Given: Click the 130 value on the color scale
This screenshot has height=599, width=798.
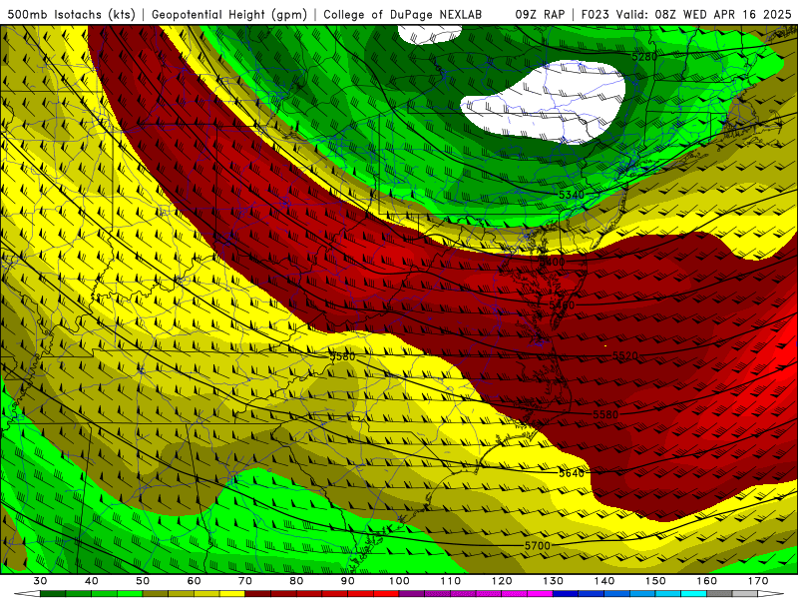Looking at the screenshot, I should 553,581.
